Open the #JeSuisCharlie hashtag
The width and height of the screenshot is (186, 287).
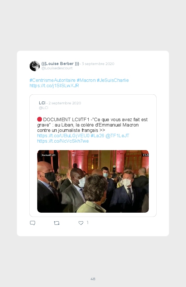(113, 80)
